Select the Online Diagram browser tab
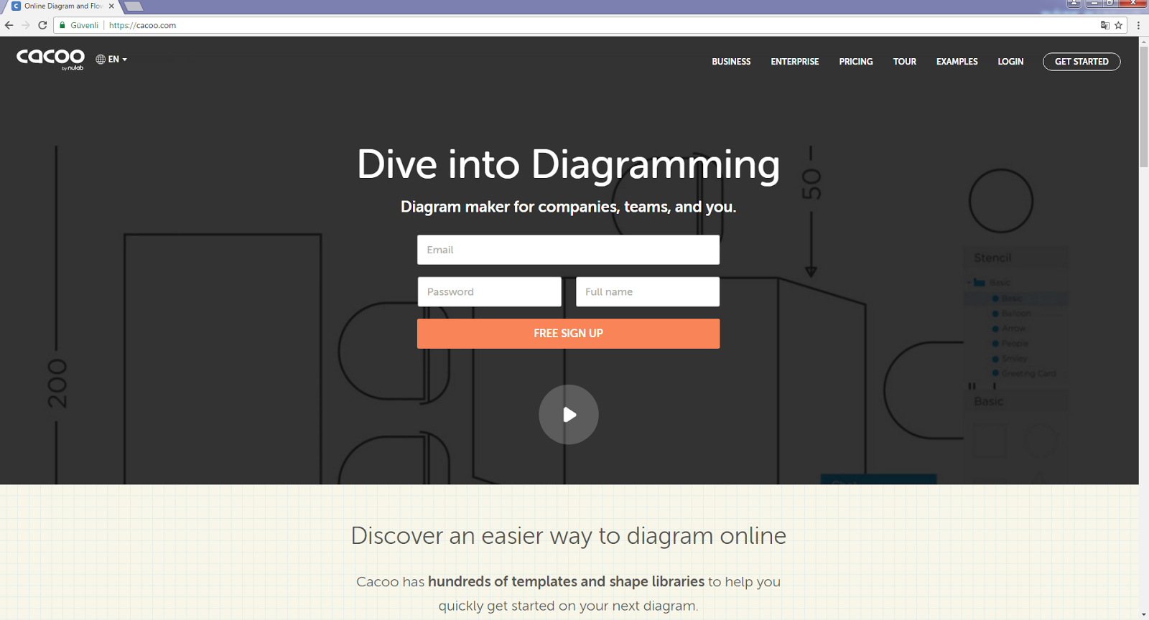This screenshot has width=1149, height=620. point(62,6)
